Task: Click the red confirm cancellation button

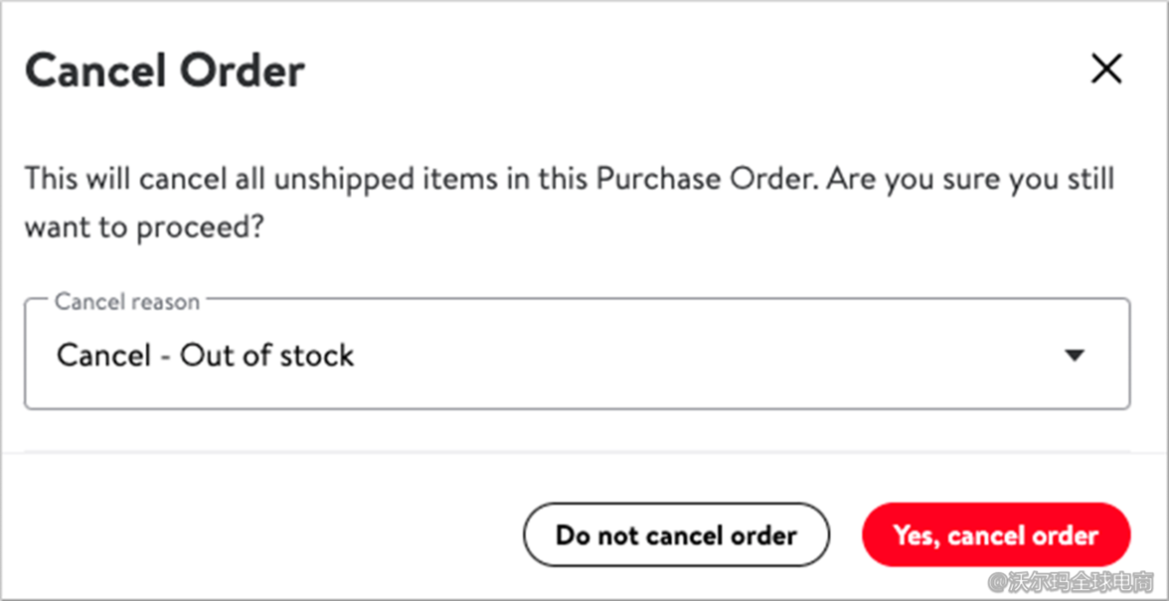Action: tap(996, 535)
